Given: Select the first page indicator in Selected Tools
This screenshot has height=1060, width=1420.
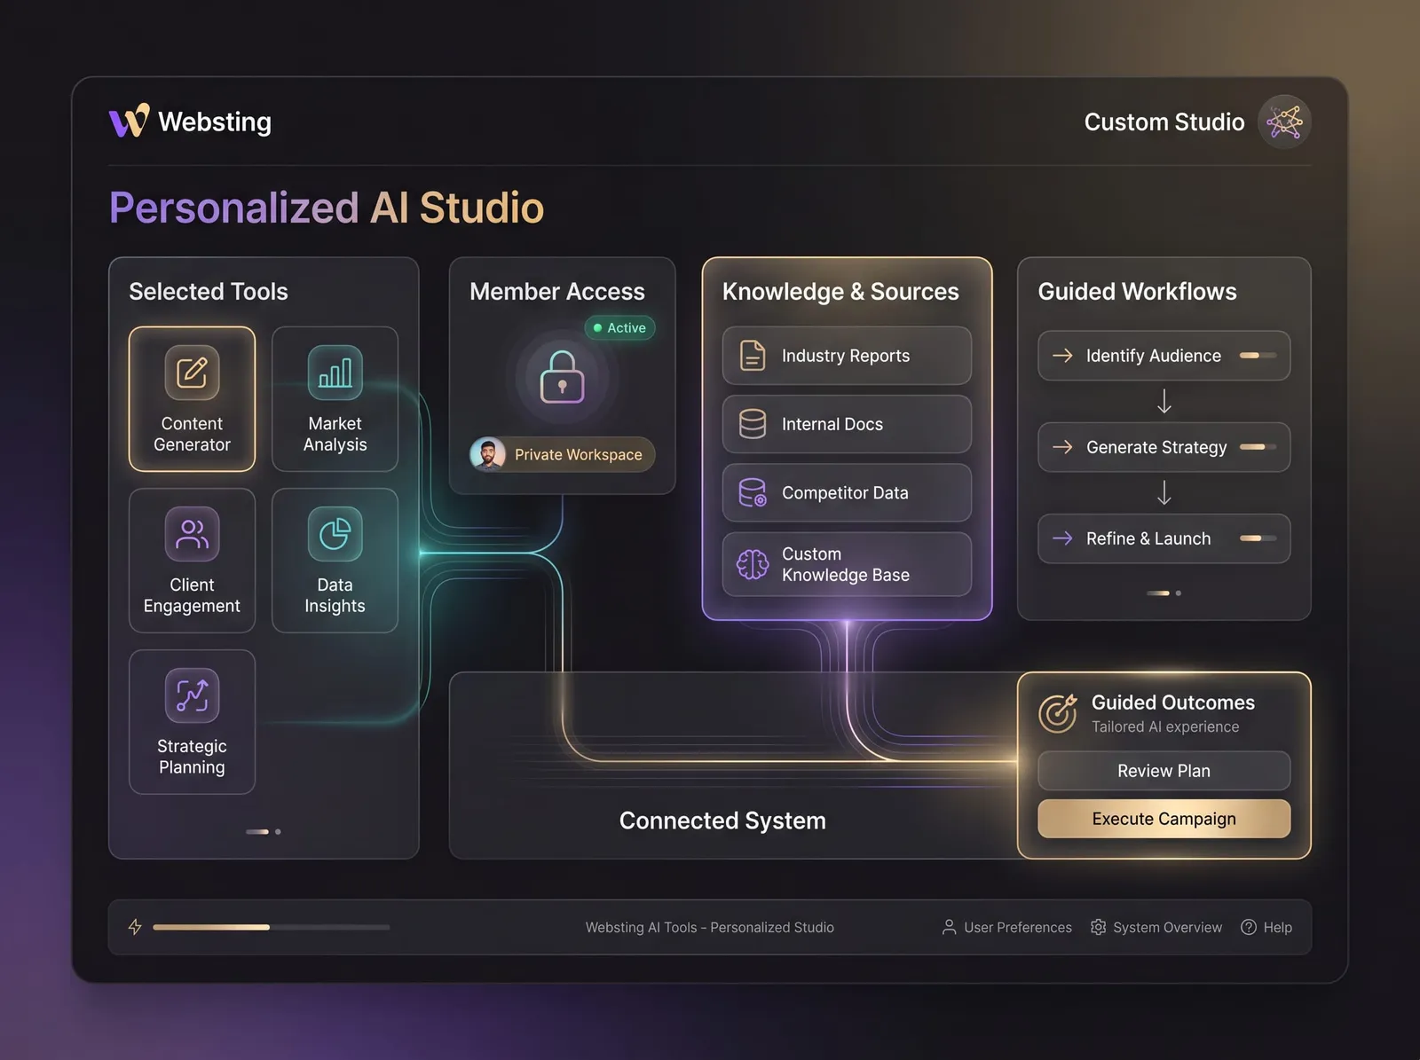Looking at the screenshot, I should (x=257, y=832).
